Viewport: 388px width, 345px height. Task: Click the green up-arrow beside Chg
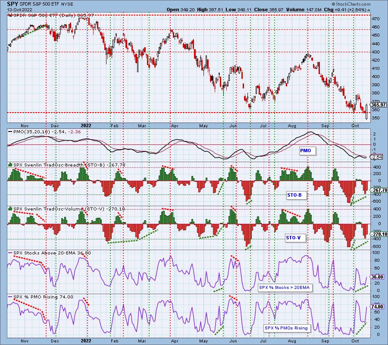(x=369, y=10)
